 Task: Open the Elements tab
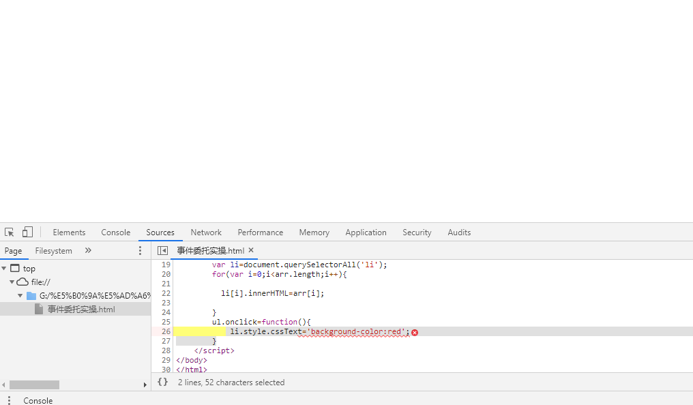pyautogui.click(x=69, y=232)
